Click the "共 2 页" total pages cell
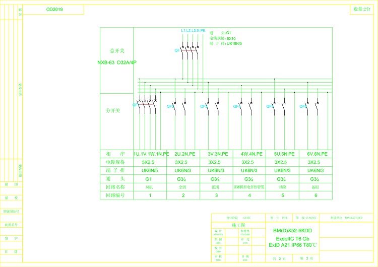This screenshot has width=378, height=267. 279,258
